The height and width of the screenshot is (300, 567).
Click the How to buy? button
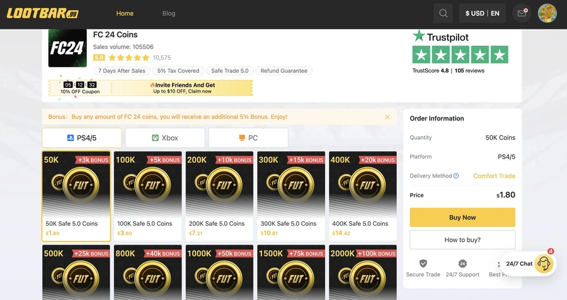(462, 240)
